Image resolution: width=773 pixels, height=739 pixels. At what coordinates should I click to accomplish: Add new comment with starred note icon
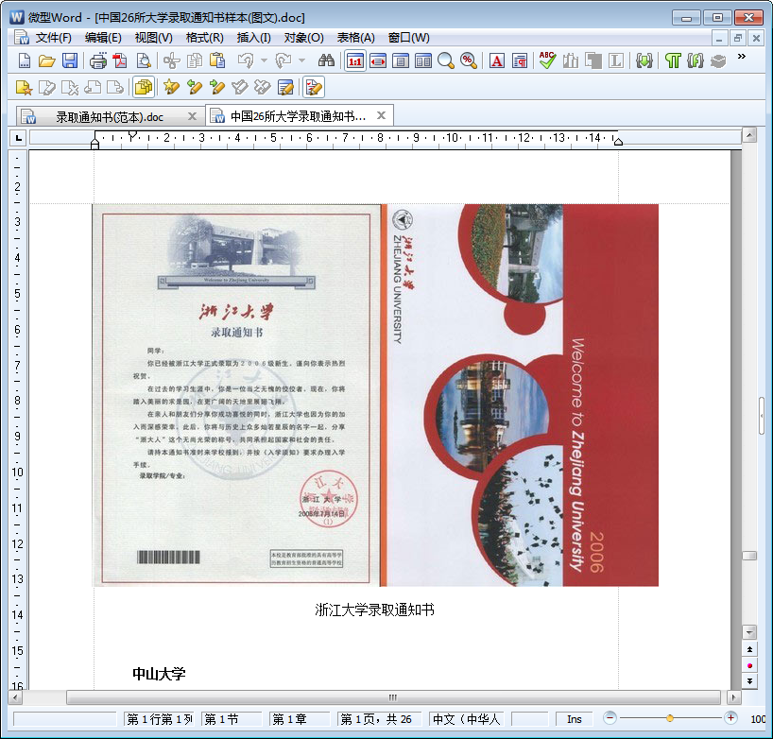point(25,87)
